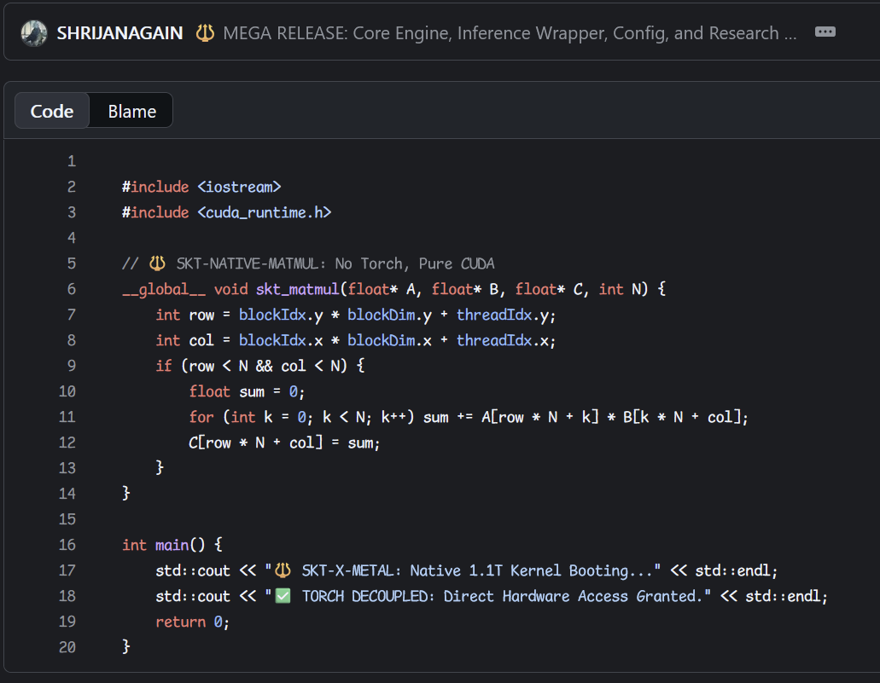Viewport: 880px width, 683px height.
Task: Select line number 20
Action: 67,647
